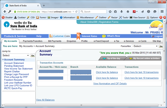Screen dimensions: 167x108
Task: Open the About OnlineSBI link
Action: click(x=89, y=22)
